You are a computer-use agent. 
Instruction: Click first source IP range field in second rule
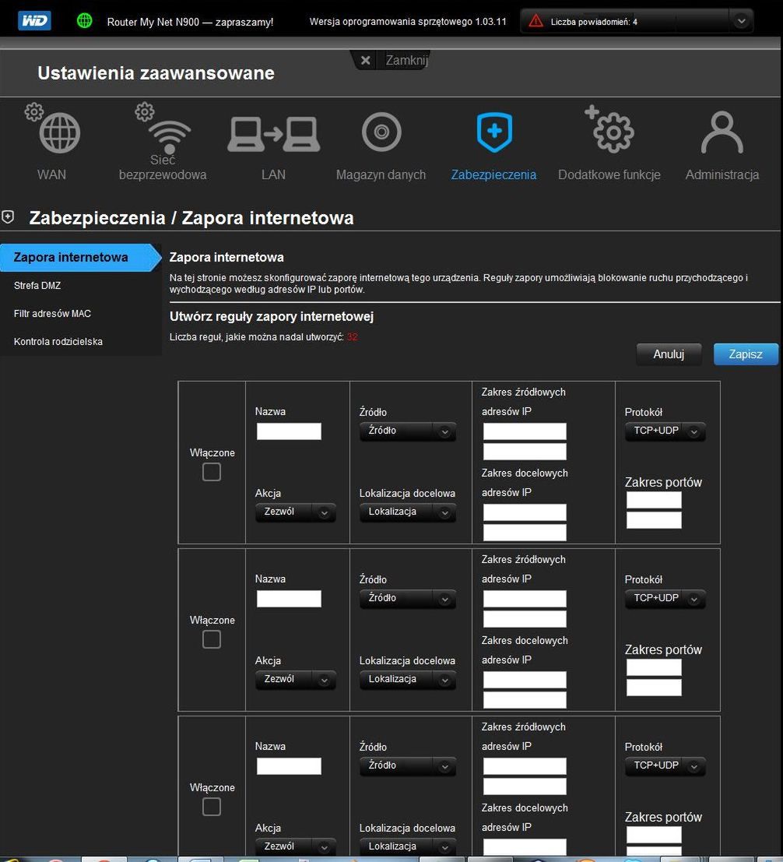click(x=525, y=599)
